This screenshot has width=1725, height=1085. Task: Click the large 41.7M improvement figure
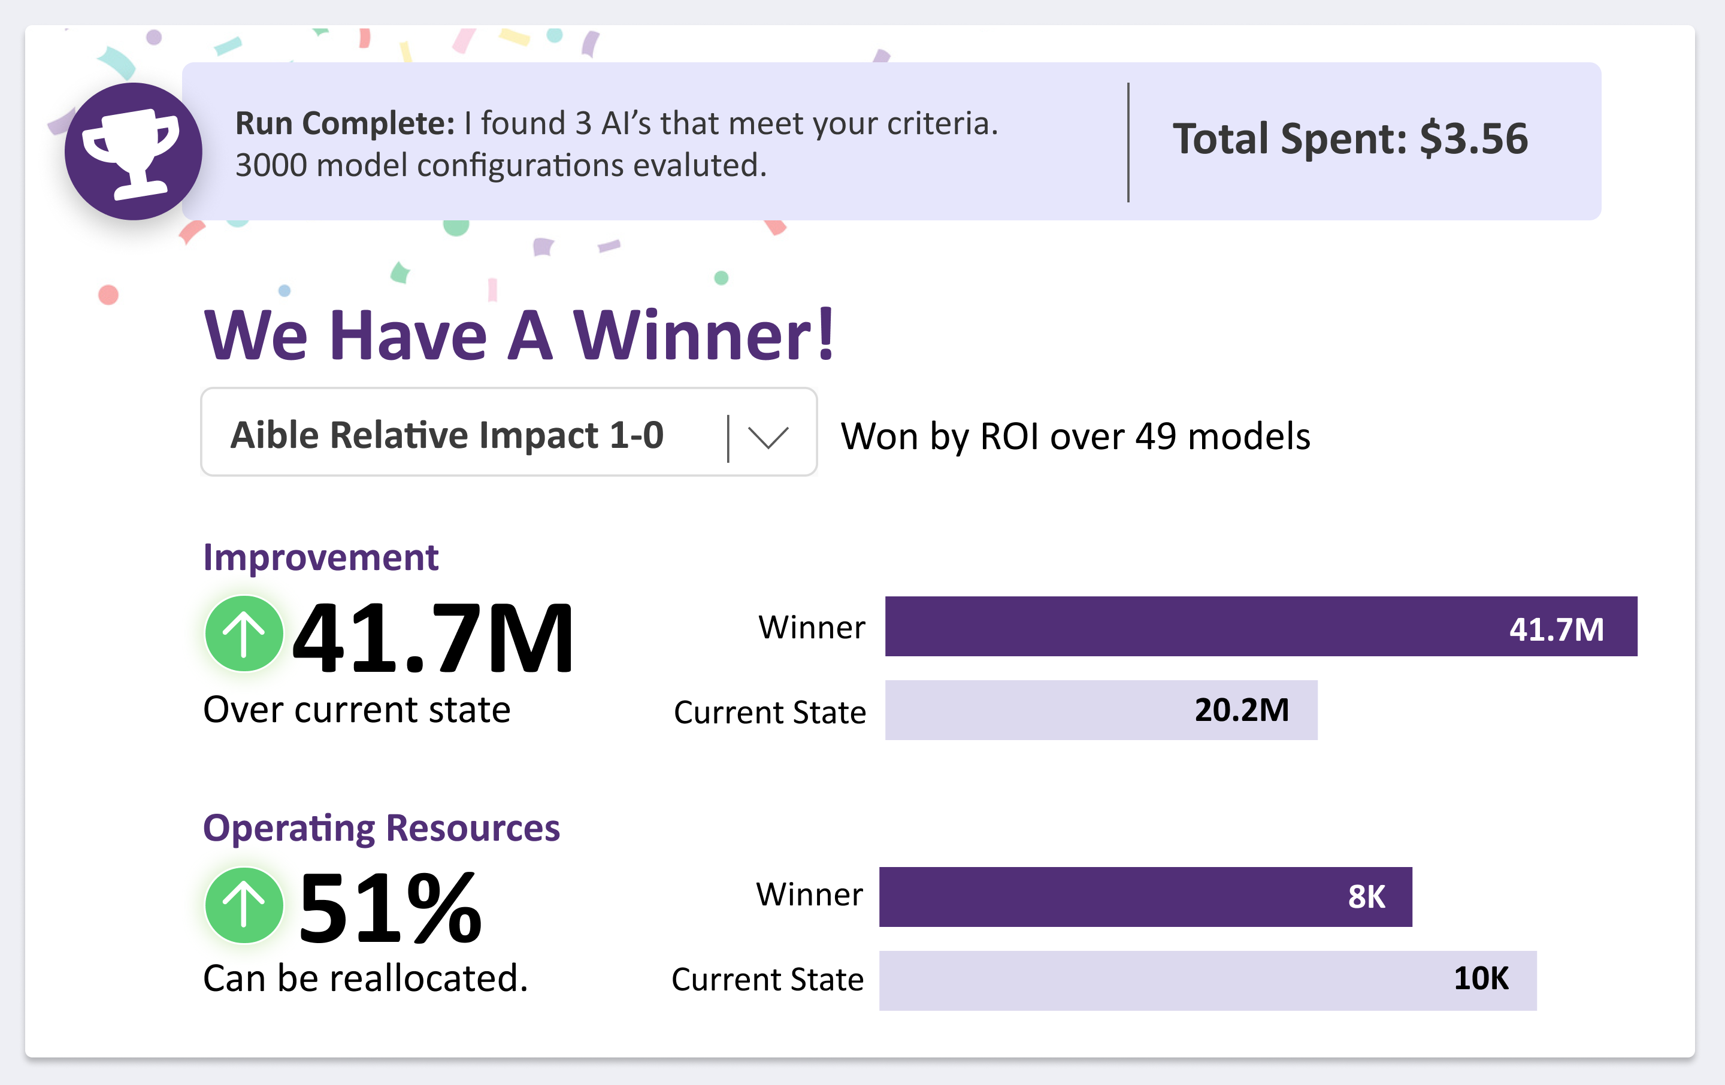[x=434, y=637]
